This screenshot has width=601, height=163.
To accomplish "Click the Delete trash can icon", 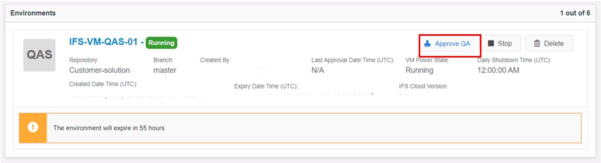I will 537,43.
